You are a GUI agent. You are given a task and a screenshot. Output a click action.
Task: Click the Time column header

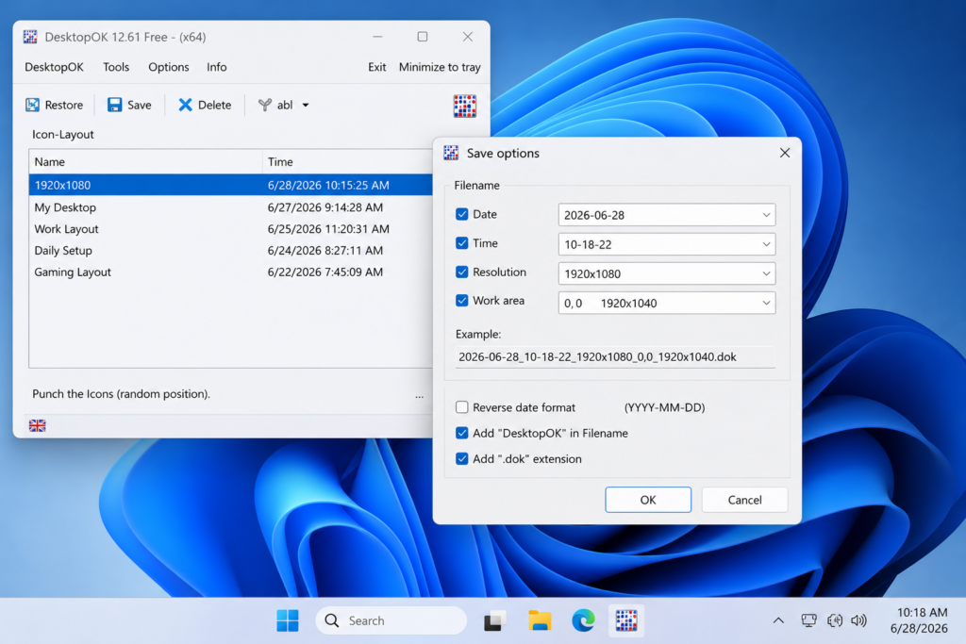pyautogui.click(x=347, y=162)
